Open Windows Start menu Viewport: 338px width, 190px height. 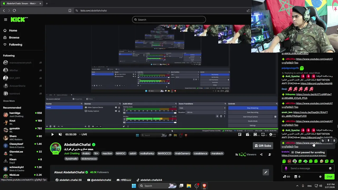pos(134,186)
